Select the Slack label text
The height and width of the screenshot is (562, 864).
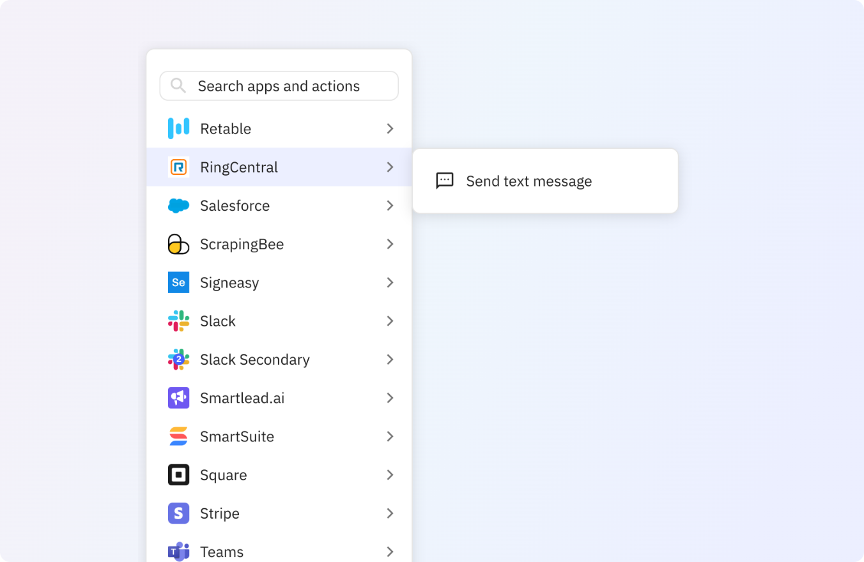[x=218, y=321]
